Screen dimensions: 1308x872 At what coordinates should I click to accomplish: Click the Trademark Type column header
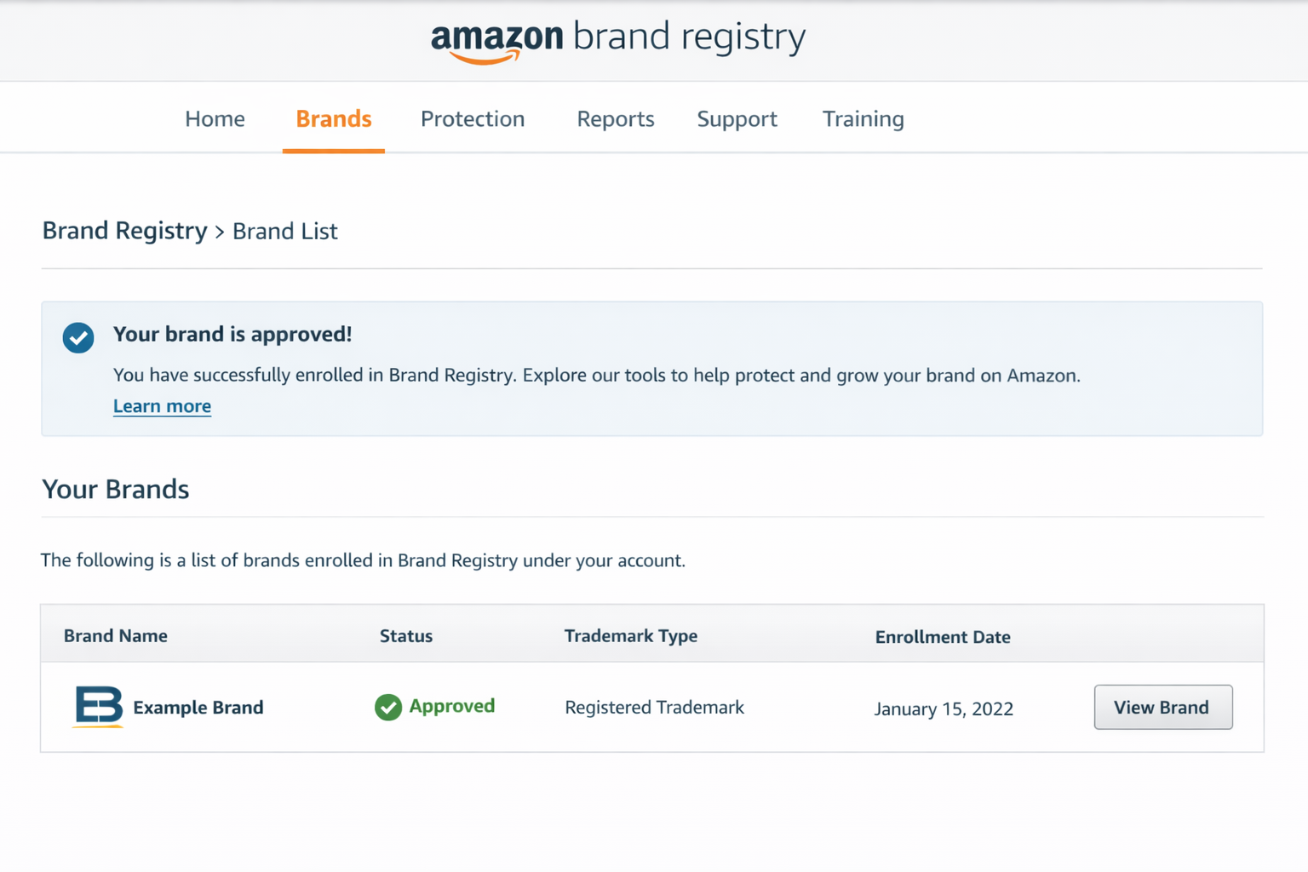[630, 636]
